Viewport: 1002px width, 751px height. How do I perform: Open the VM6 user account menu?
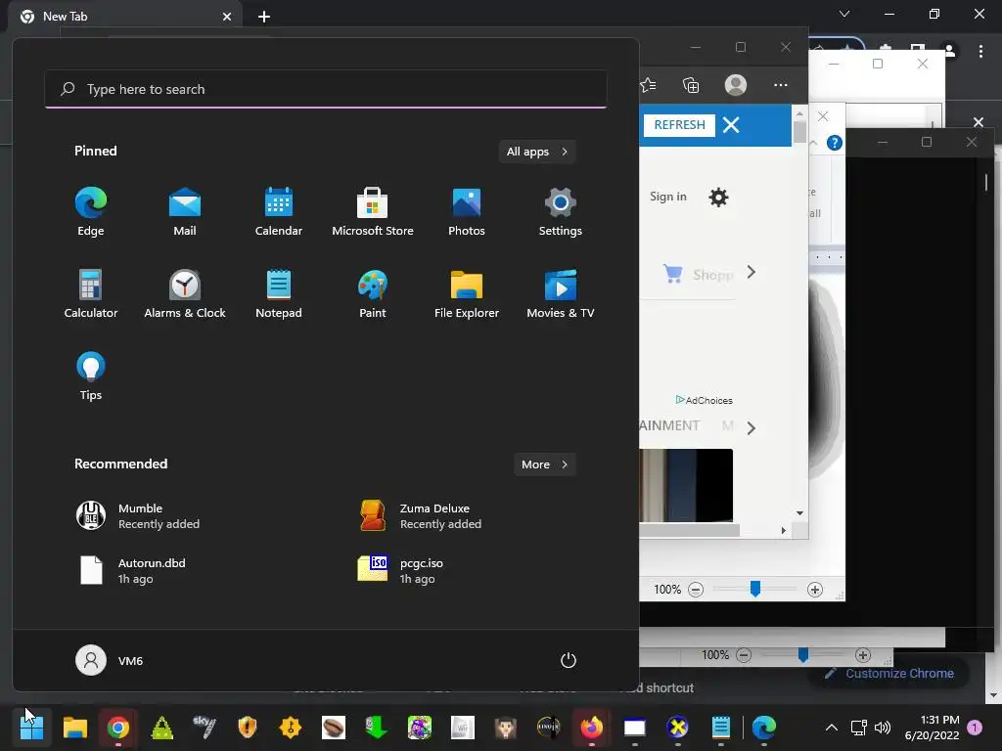[110, 660]
